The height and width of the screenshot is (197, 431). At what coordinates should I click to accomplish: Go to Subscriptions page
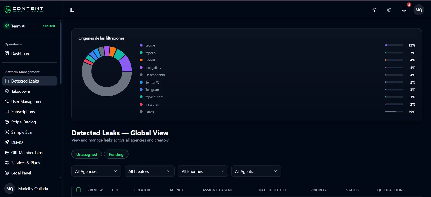pos(30,112)
